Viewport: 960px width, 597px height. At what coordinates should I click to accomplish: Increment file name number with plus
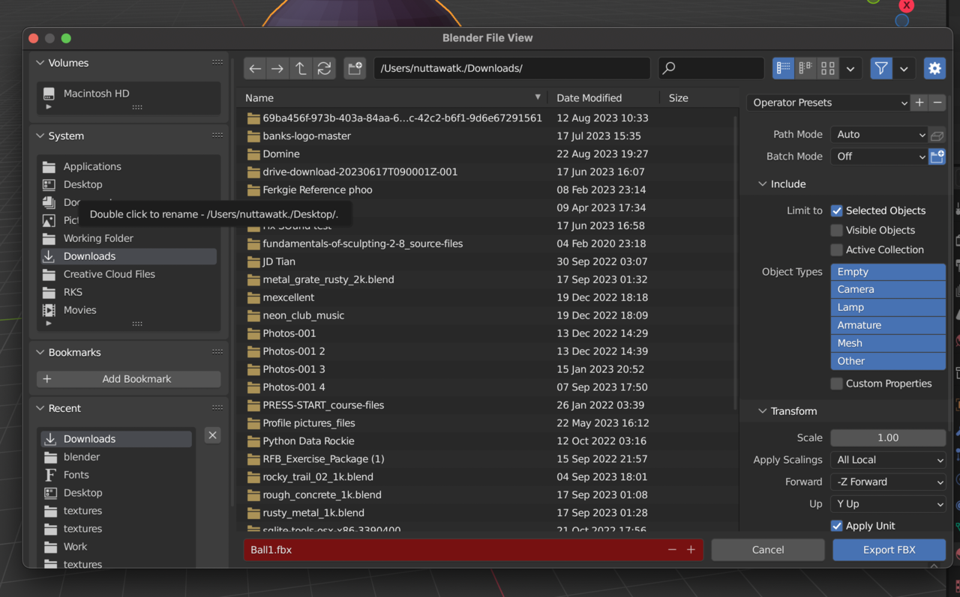[691, 550]
